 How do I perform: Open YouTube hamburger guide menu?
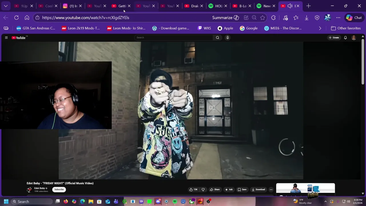click(x=6, y=37)
